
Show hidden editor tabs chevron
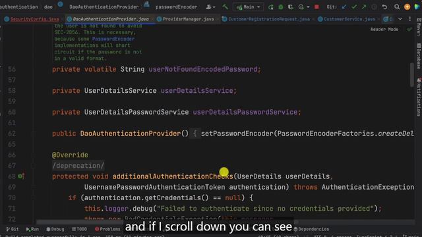400,19
